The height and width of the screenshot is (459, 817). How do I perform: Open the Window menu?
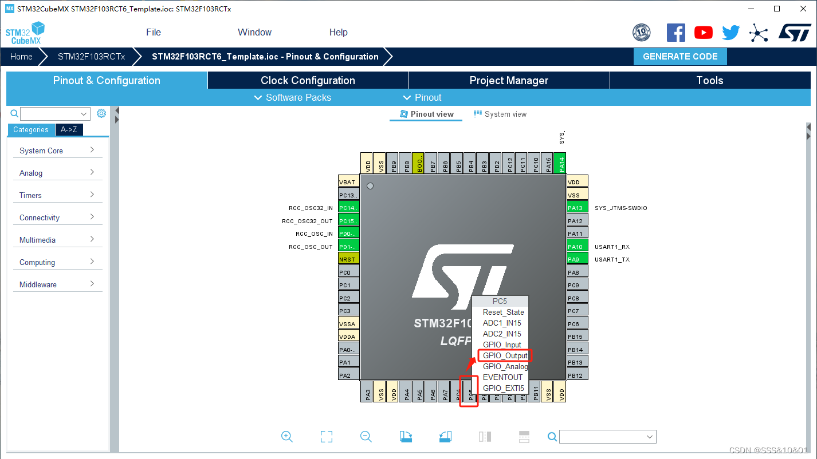(255, 32)
